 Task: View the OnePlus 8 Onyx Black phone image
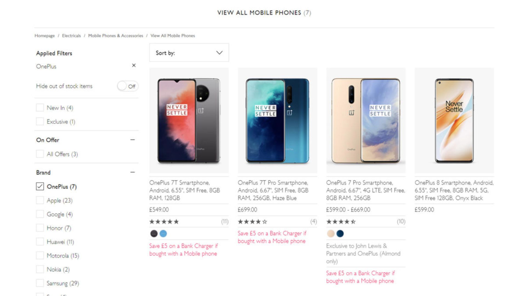click(x=454, y=121)
